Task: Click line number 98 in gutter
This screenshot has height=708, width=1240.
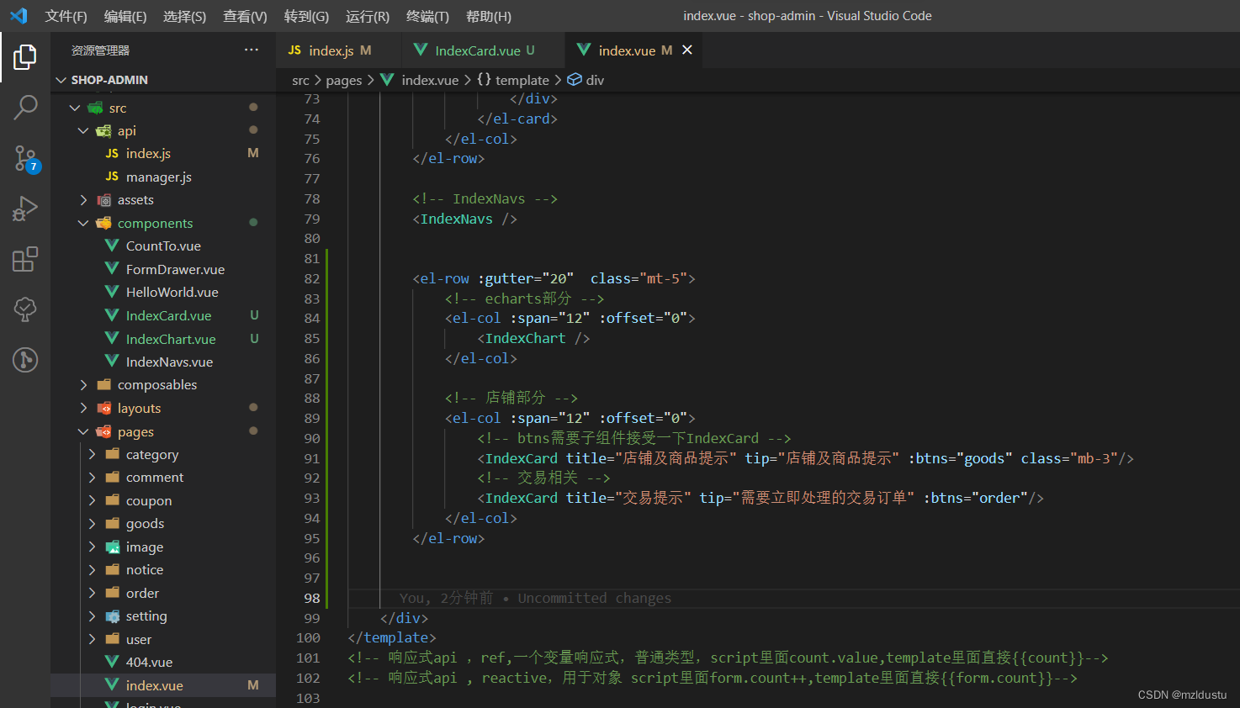Action: (x=312, y=598)
